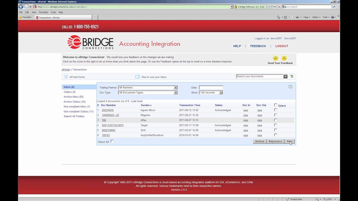
Task: Check the Select All checkbox
Action: pos(112,141)
